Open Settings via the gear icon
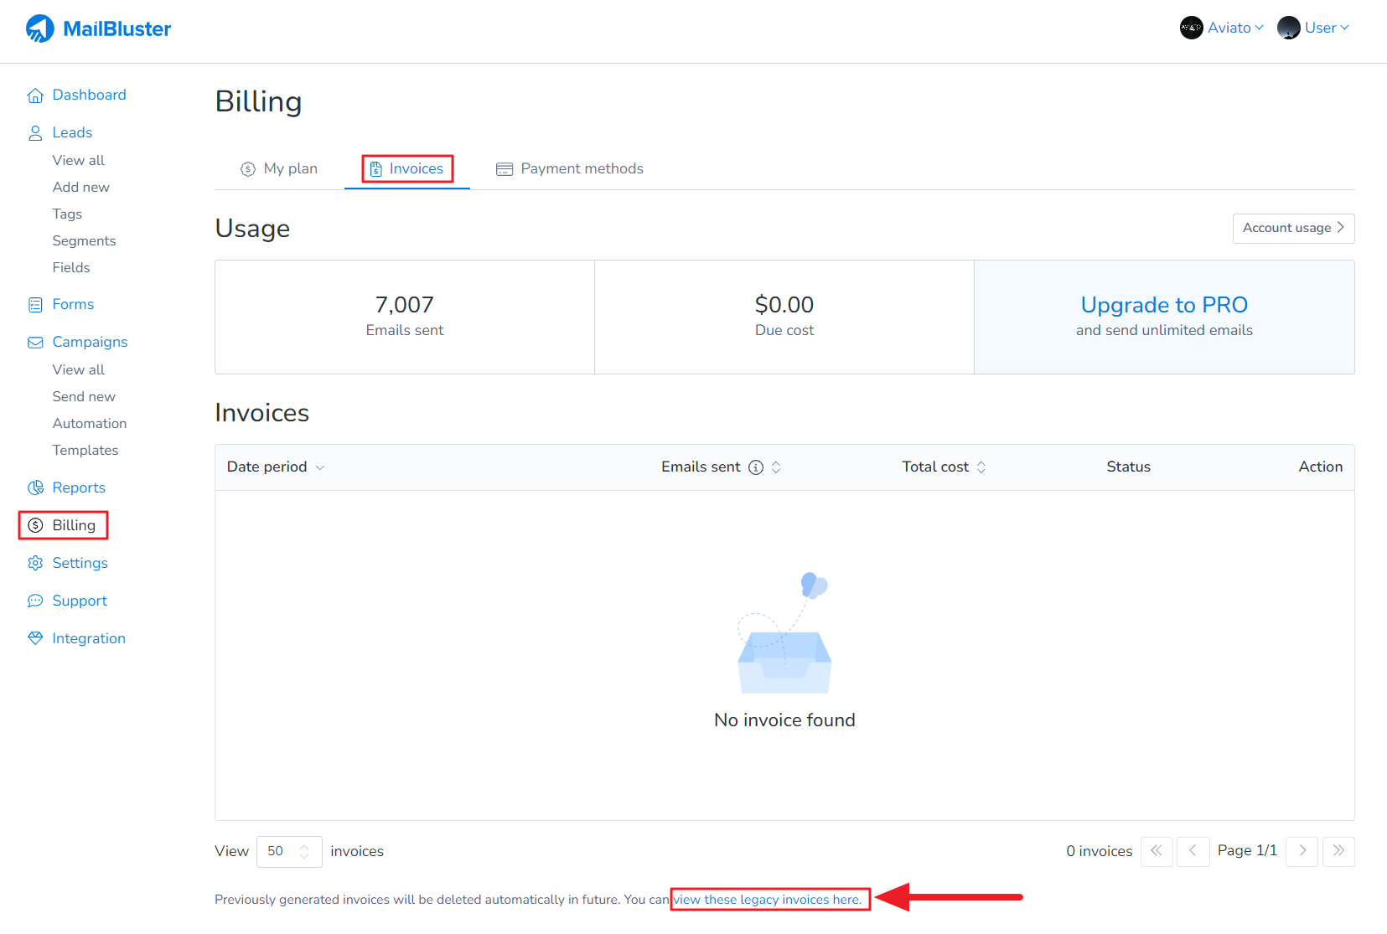This screenshot has height=934, width=1387. 35,564
